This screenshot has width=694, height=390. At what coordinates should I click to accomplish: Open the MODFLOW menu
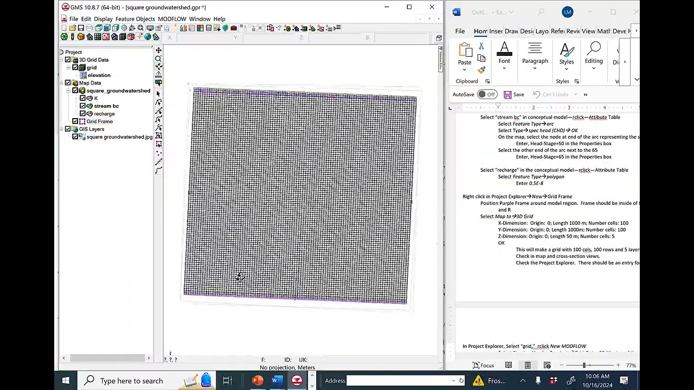[x=172, y=19]
